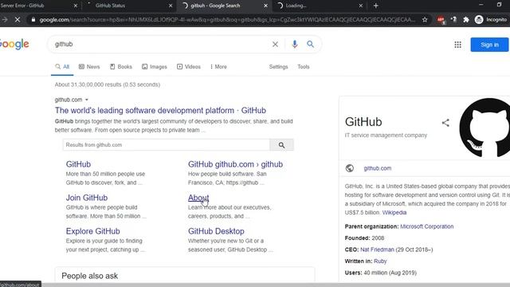Screen dimensions: 510x287
Task: Share the GitHub knowledge panel
Action: [445, 123]
